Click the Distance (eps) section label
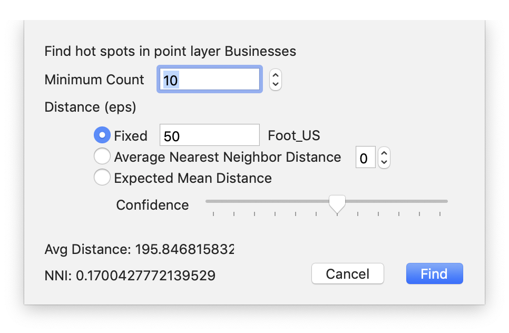Screen dimensions: 509x333 [90, 107]
